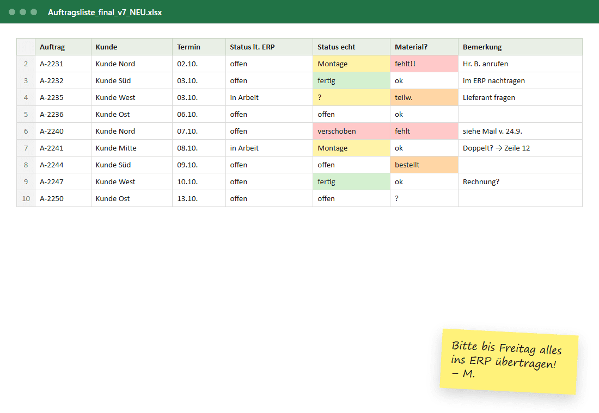Click cell A-2236
The width and height of the screenshot is (599, 413).
[x=63, y=115]
